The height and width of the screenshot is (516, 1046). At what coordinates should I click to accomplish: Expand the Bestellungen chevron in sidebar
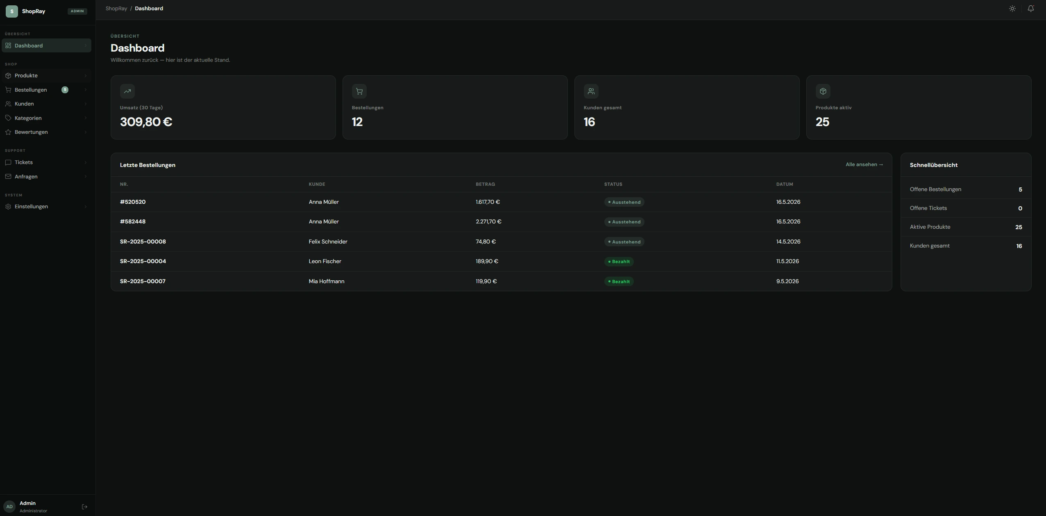pos(85,90)
